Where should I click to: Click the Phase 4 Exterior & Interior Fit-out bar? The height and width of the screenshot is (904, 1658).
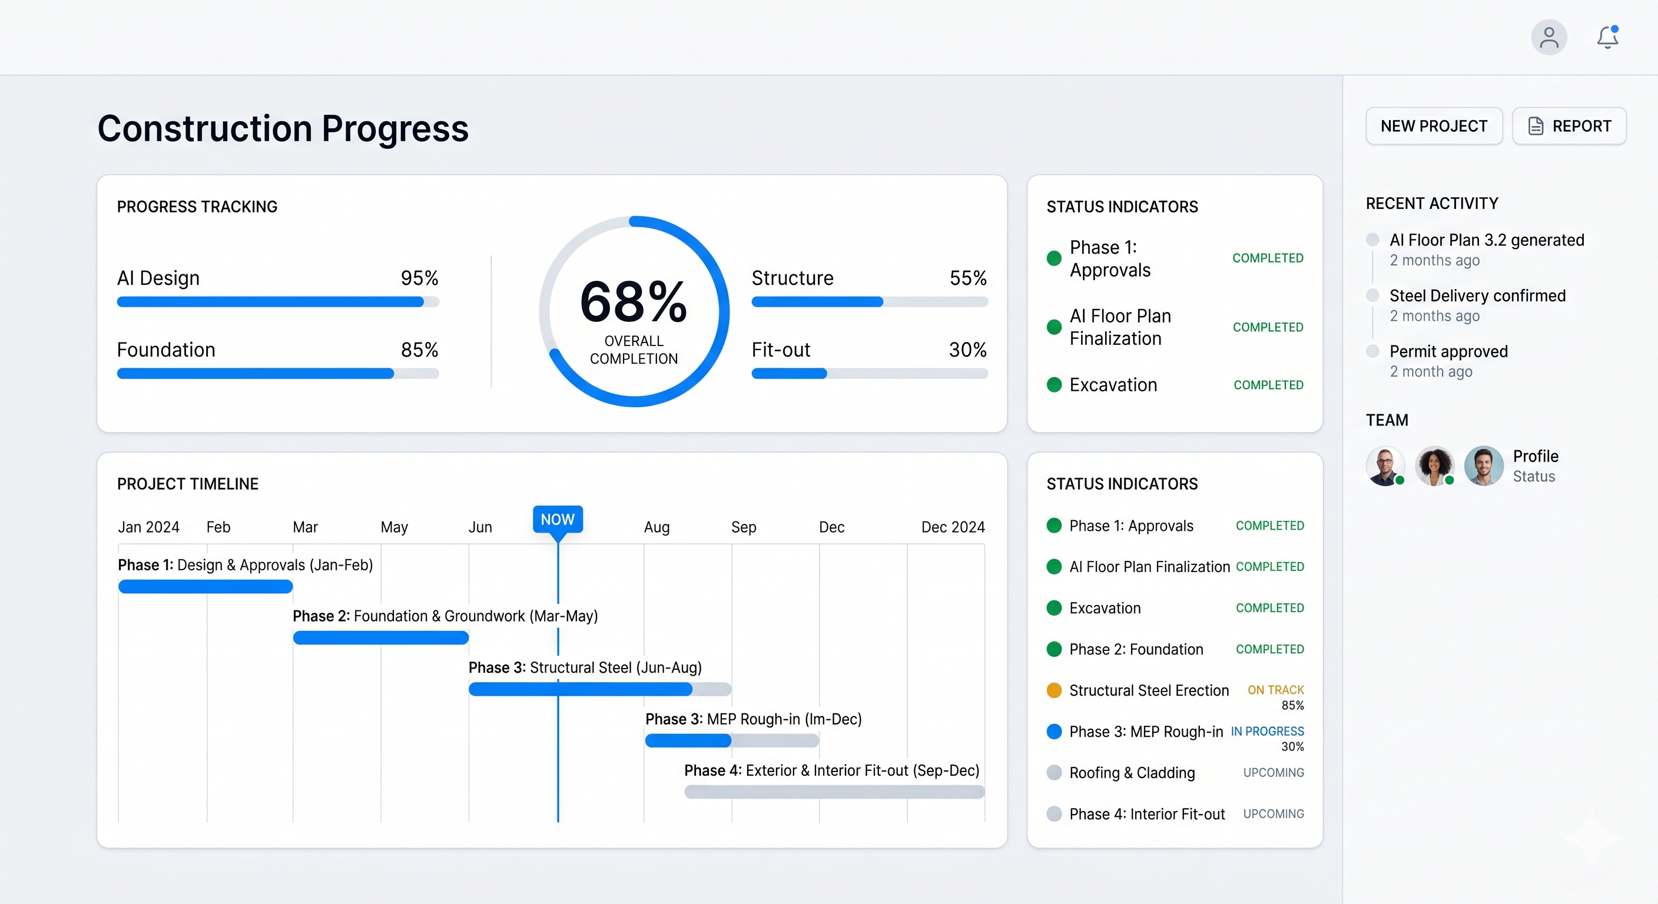click(834, 792)
